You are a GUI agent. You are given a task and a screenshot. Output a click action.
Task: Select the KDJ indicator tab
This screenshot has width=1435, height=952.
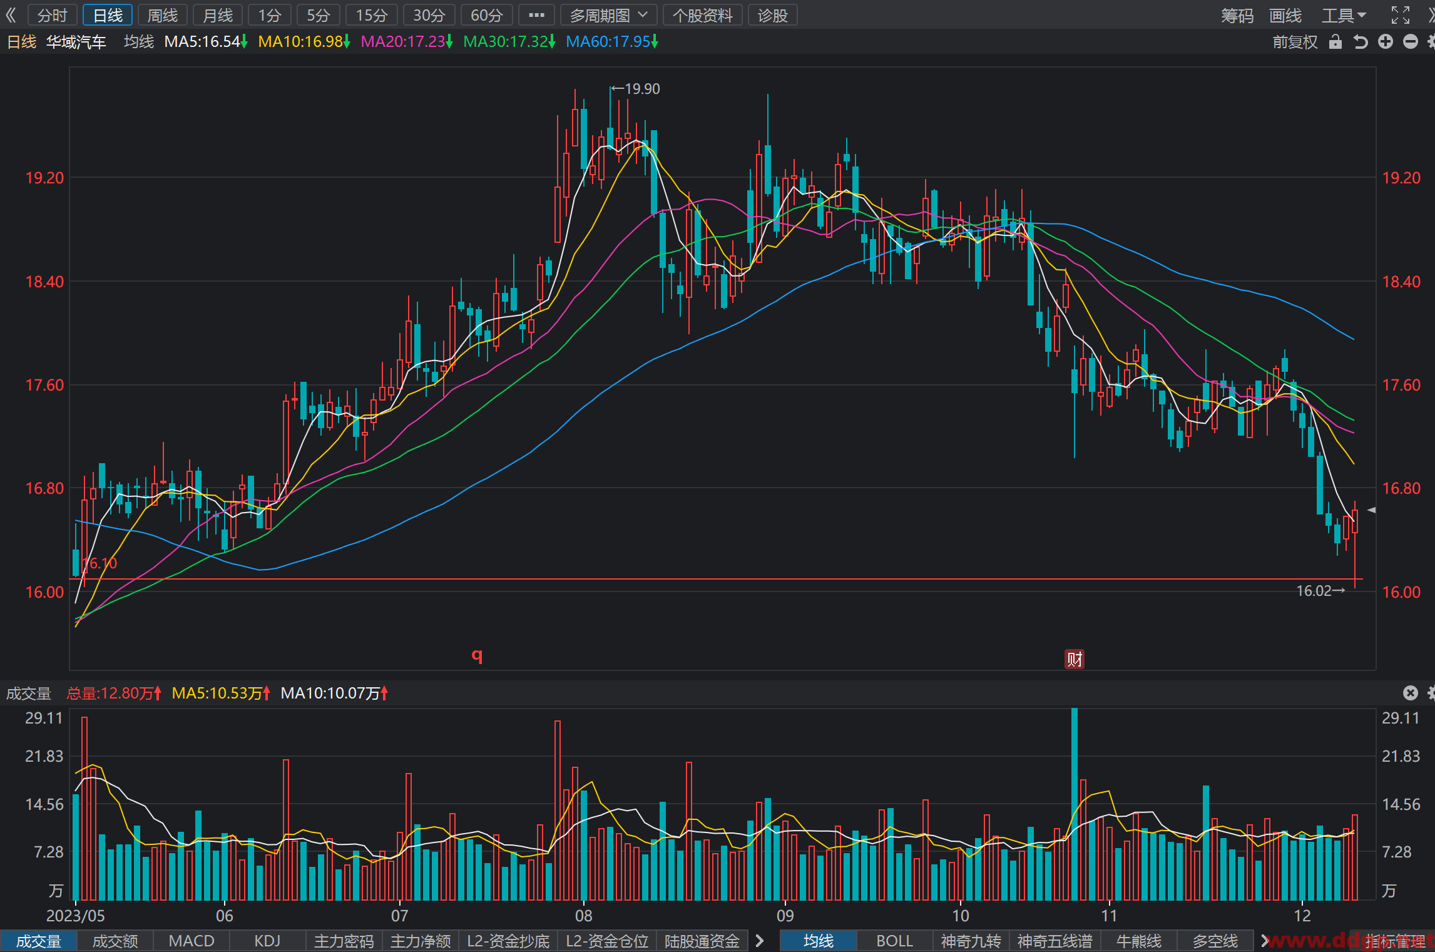pos(268,941)
